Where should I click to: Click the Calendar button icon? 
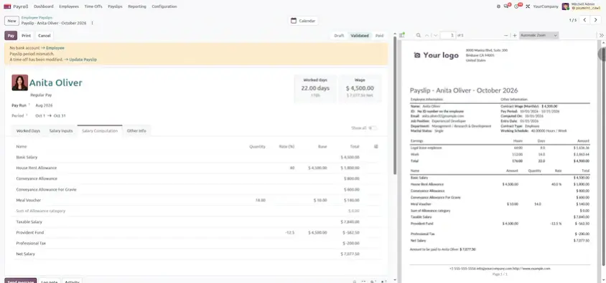pyautogui.click(x=294, y=21)
